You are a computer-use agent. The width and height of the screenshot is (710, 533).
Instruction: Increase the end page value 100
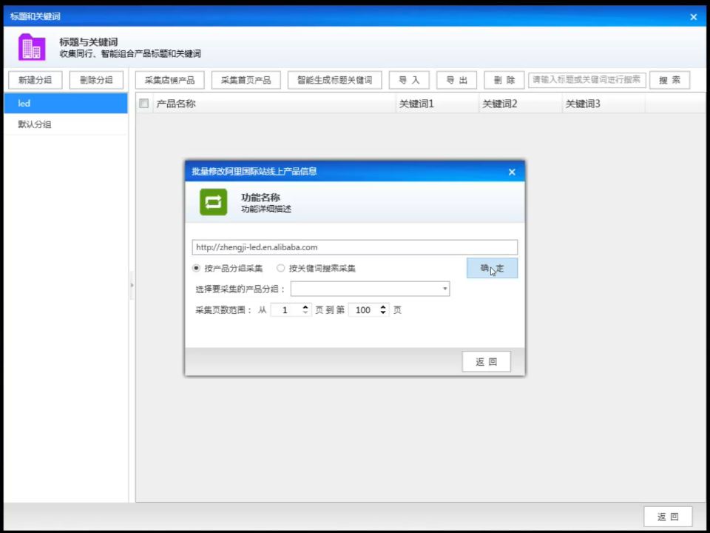(383, 306)
